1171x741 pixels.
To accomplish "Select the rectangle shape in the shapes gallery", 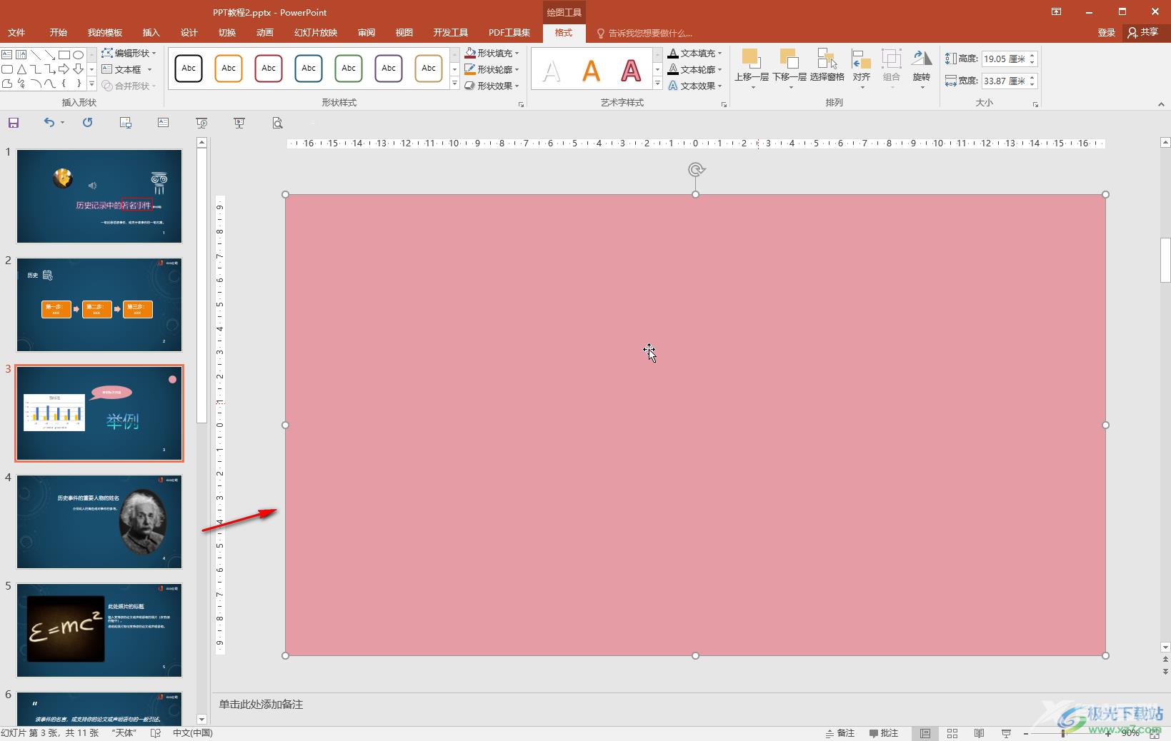I will (64, 54).
